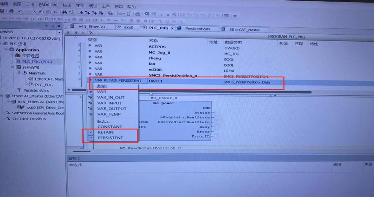Screen dimensions: 374x197
Task: Open the 视图 menu
Action: point(17,4)
